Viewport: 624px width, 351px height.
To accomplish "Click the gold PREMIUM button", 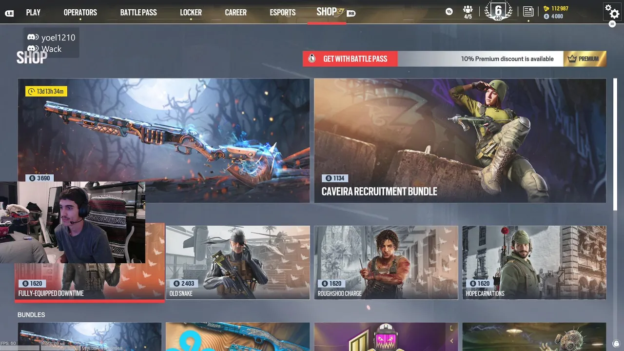I will (x=585, y=59).
